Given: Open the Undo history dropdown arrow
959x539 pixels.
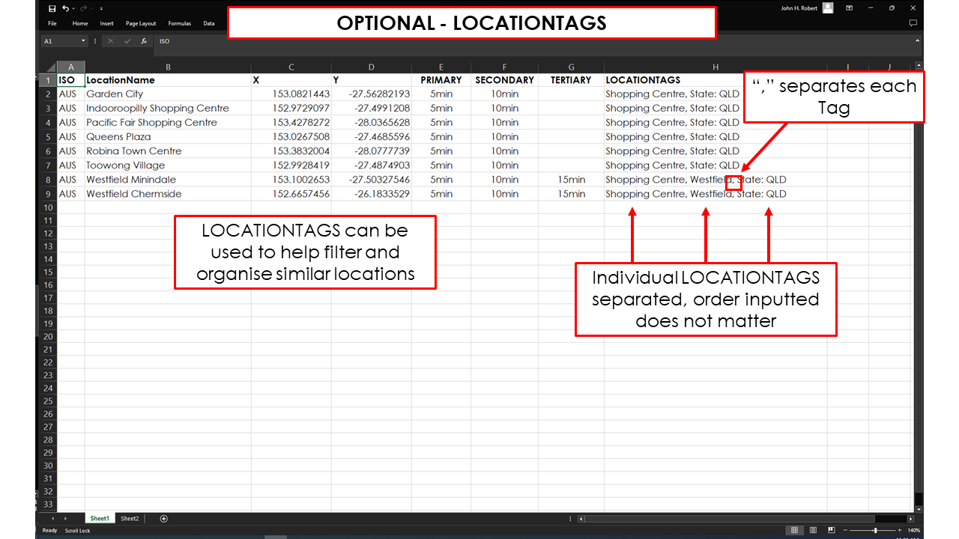Looking at the screenshot, I should tap(73, 8).
